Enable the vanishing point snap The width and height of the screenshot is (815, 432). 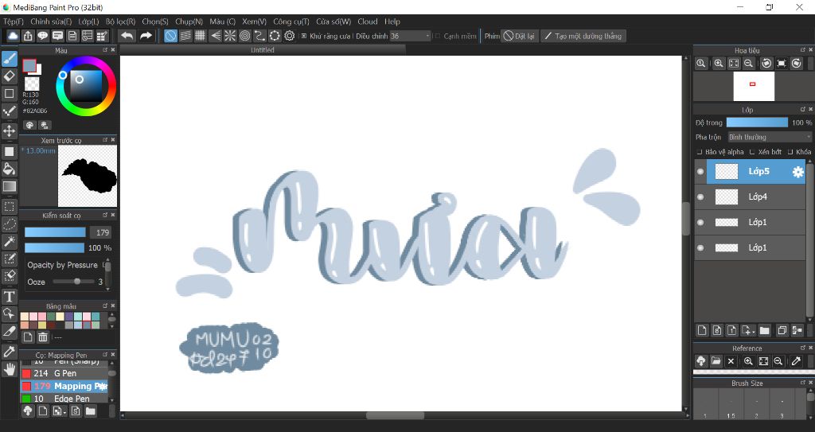215,36
